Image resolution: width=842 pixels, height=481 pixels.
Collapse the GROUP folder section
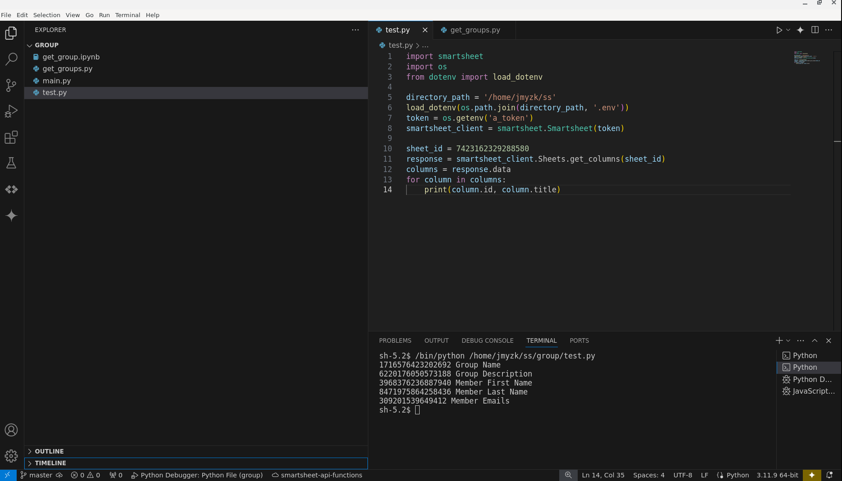click(196, 45)
